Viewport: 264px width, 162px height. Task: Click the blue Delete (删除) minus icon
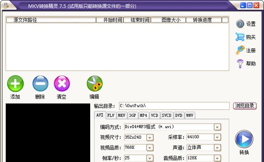[40, 83]
